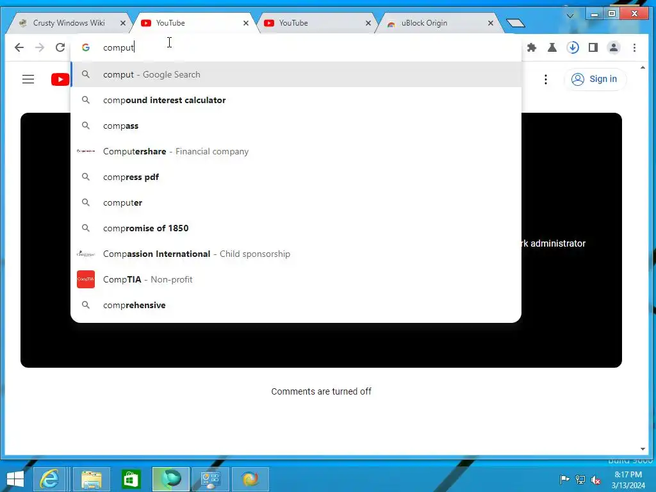The image size is (656, 492).
Task: Open the Downloads icon in the toolbar
Action: 573,47
